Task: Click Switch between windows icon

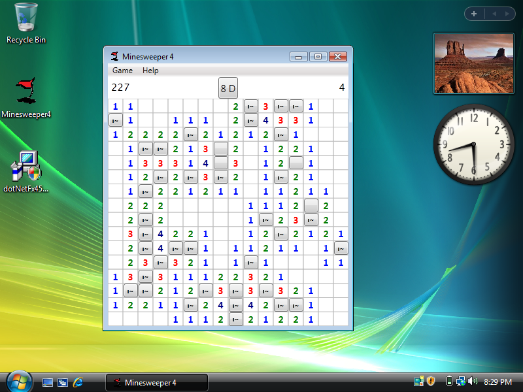Action: (x=63, y=382)
